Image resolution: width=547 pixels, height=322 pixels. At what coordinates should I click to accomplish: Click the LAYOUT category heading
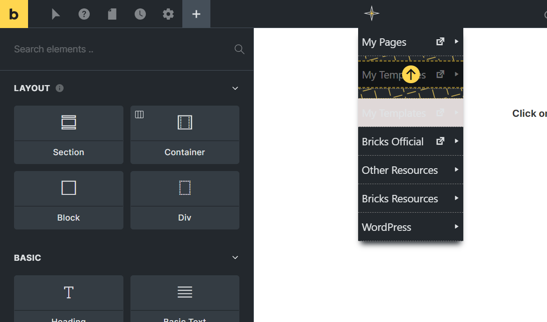32,88
